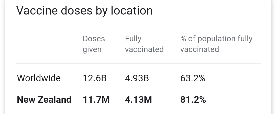Image resolution: width=276 pixels, height=114 pixels.
Task: Click the word 'Vaccine' in the title
Action: coord(37,10)
